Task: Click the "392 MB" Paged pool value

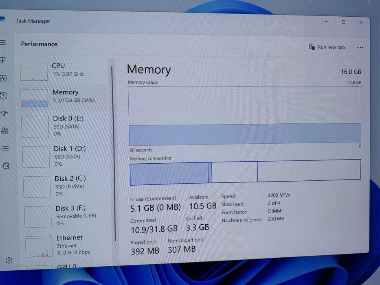Action: coord(145,251)
